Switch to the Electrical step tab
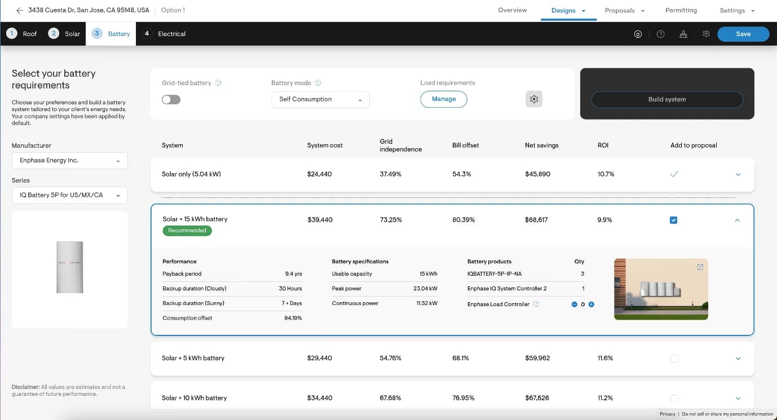The height and width of the screenshot is (420, 777). 164,34
